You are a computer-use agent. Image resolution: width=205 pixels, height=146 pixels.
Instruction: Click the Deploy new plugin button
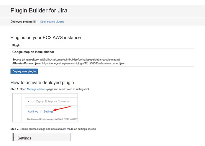(x=24, y=71)
